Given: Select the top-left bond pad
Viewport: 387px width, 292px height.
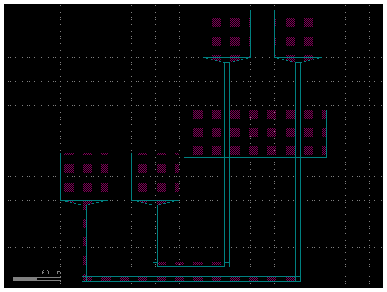Looking at the screenshot, I should (227, 33).
